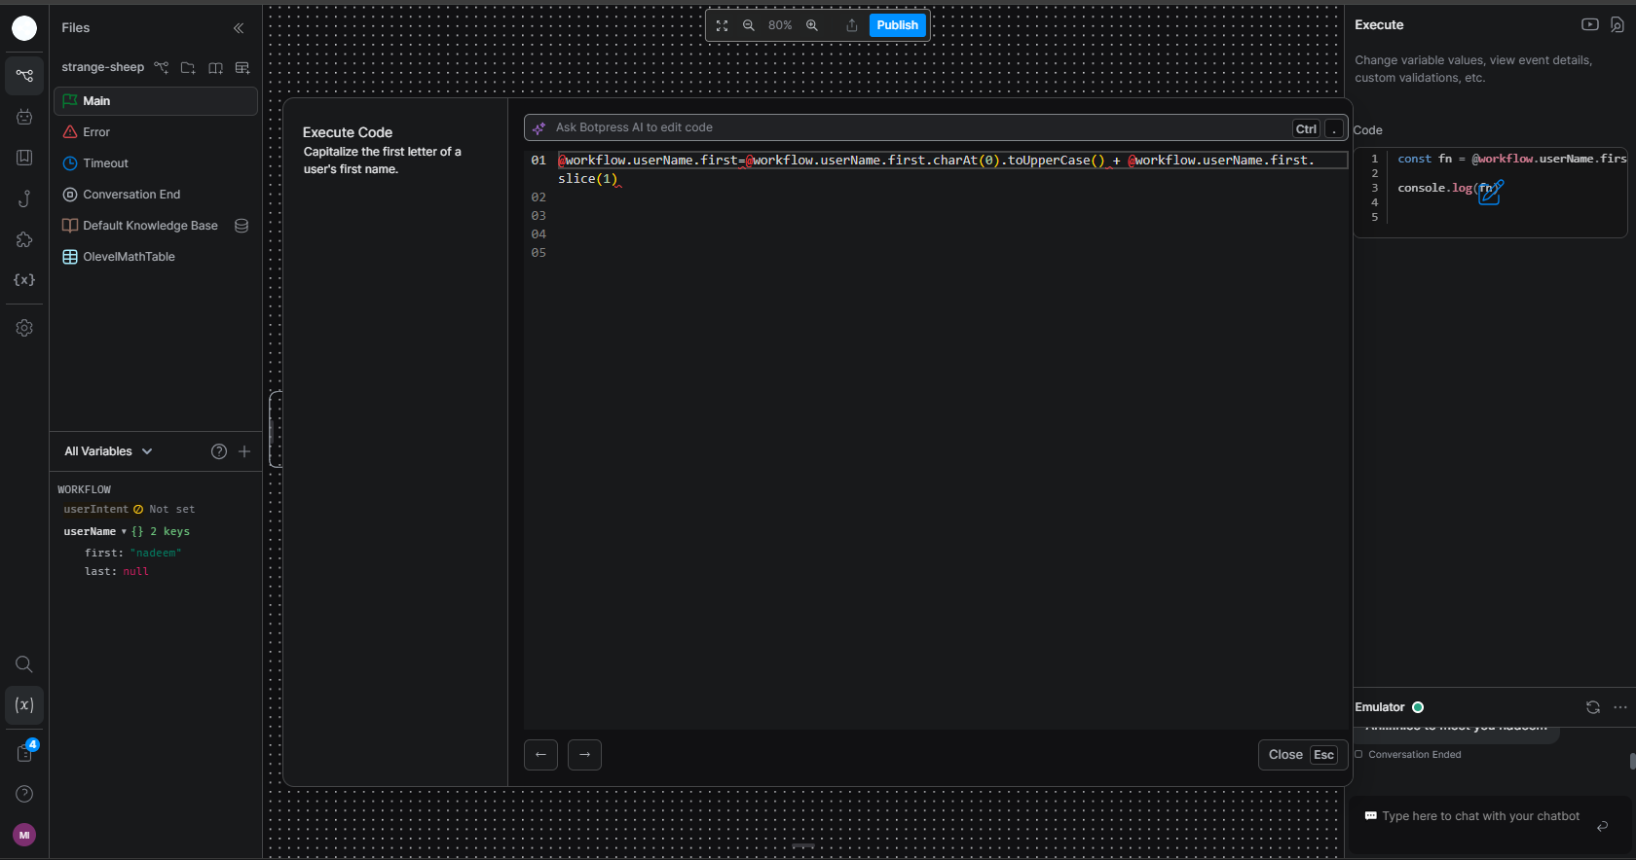Screen dimensions: 1636x860
Task: Open the emulator more options menu
Action: point(1620,707)
